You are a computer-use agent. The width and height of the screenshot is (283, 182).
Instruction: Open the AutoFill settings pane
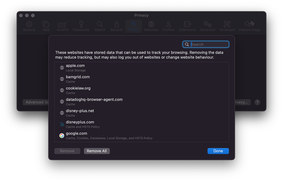coord(62,26)
